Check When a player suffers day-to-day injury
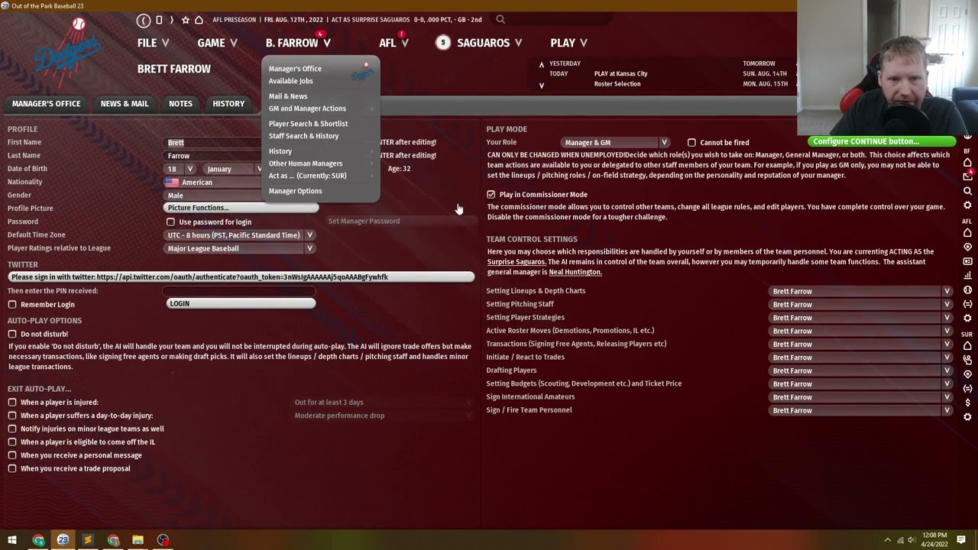The height and width of the screenshot is (550, 978). point(12,416)
